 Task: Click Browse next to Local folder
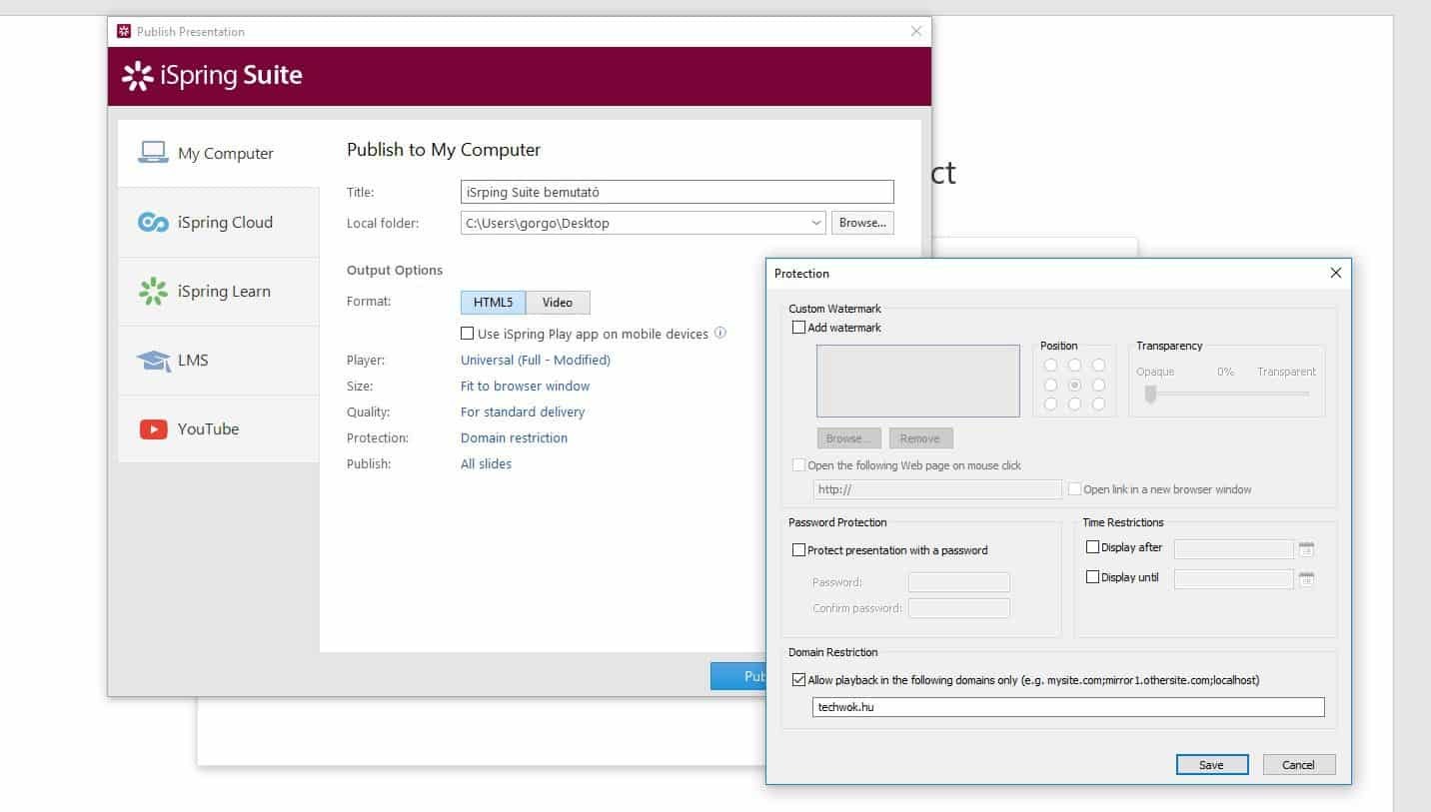(862, 223)
